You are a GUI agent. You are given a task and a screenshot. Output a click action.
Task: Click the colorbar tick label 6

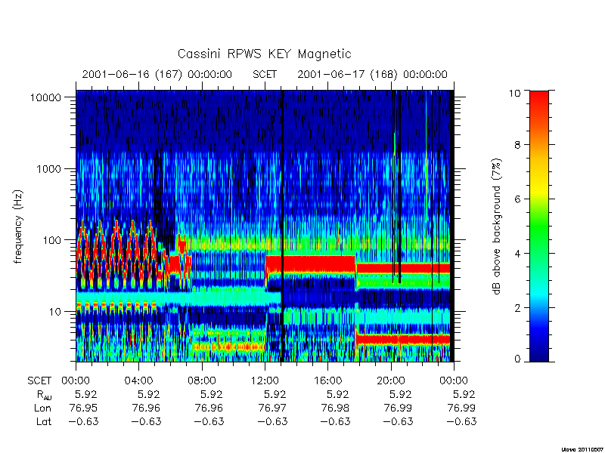517,199
